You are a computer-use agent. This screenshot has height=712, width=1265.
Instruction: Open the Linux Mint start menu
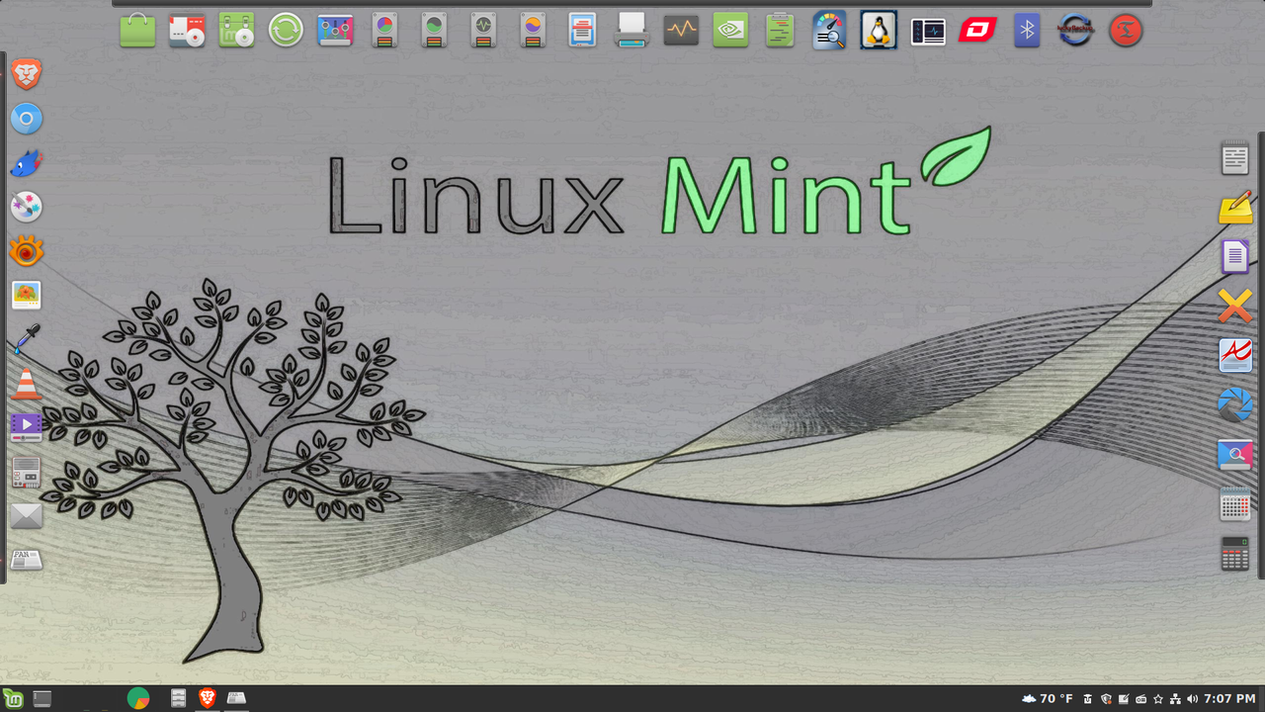coord(13,698)
